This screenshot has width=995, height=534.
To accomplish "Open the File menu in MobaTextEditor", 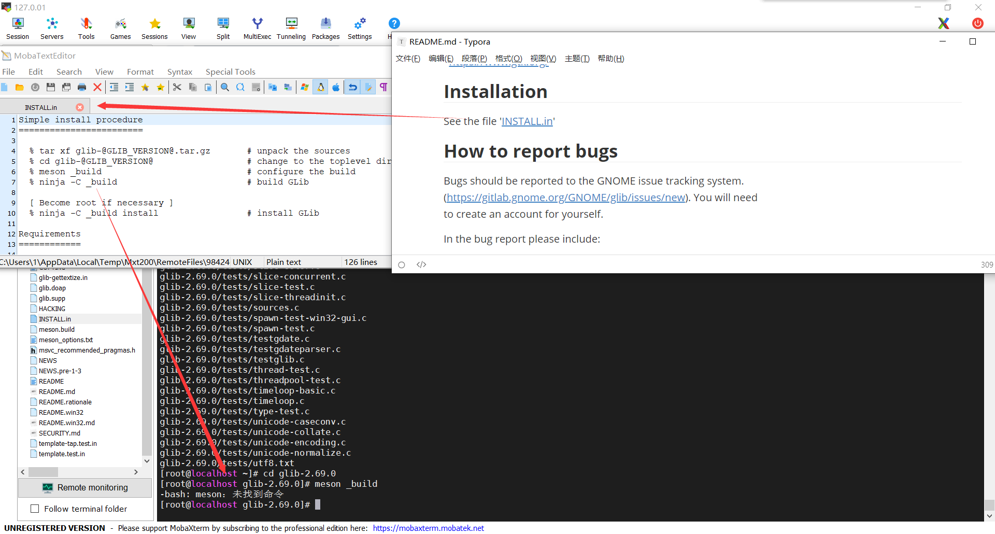I will click(x=8, y=72).
